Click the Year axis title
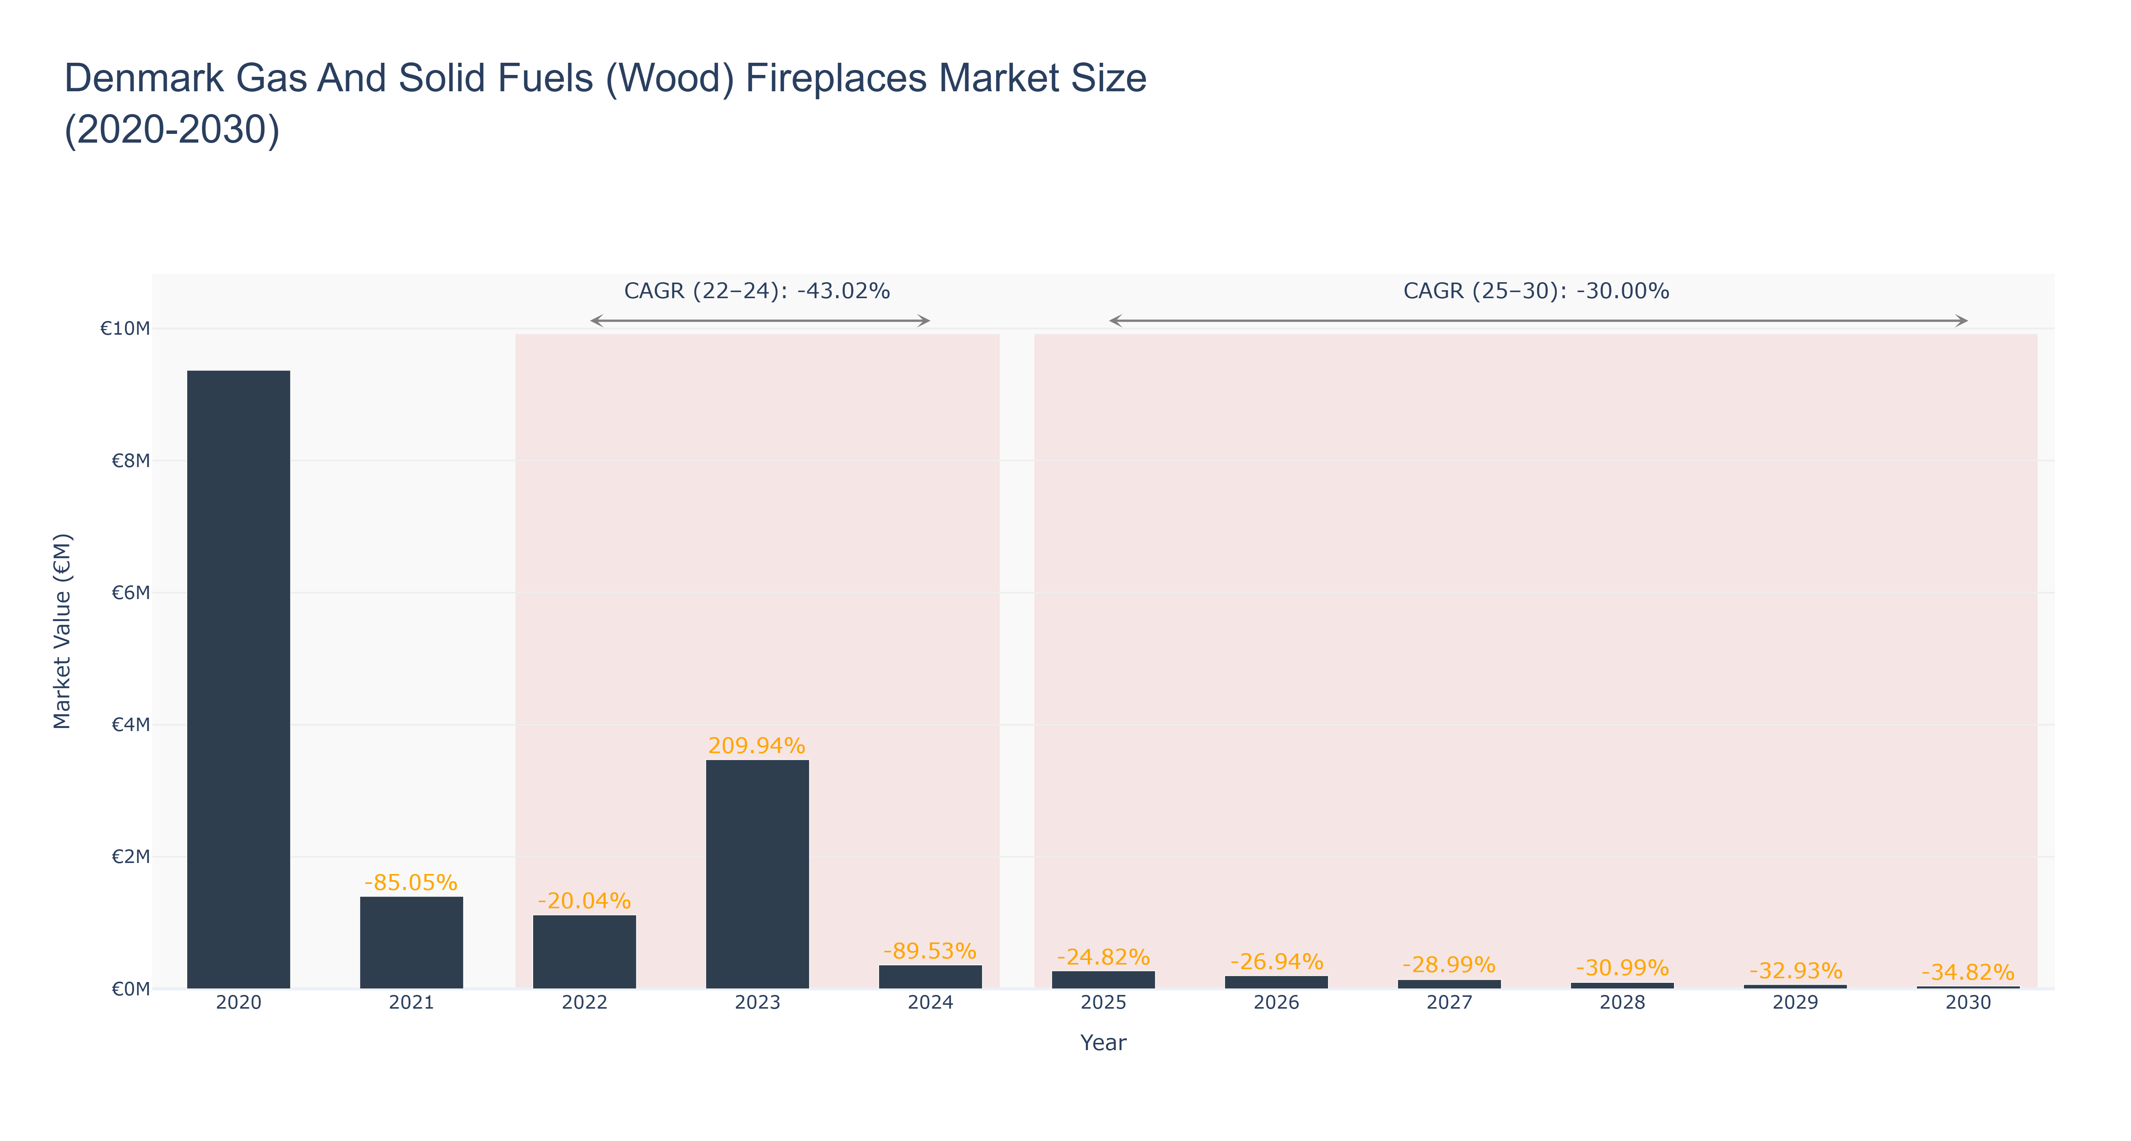Viewport: 2131px width, 1141px height. [1103, 1042]
